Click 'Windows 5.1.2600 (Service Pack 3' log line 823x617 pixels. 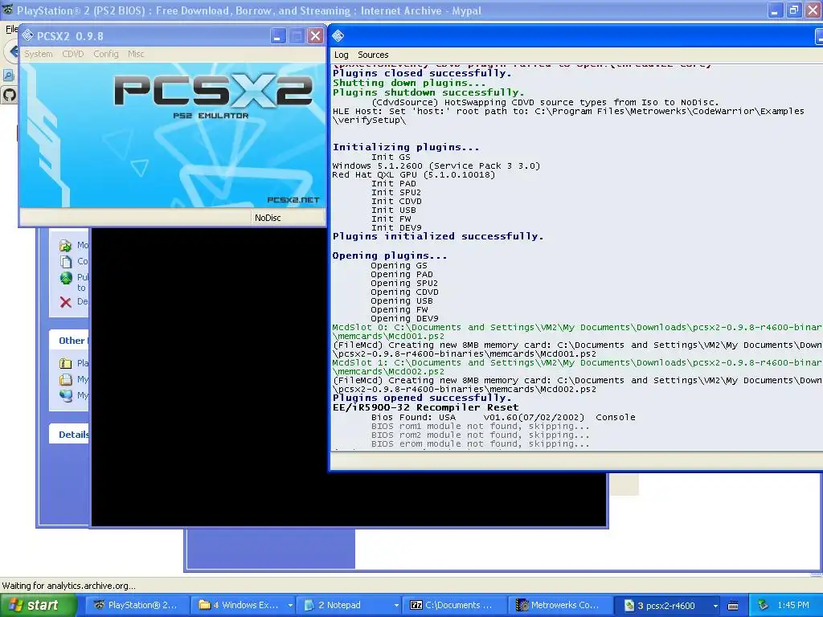(x=436, y=165)
